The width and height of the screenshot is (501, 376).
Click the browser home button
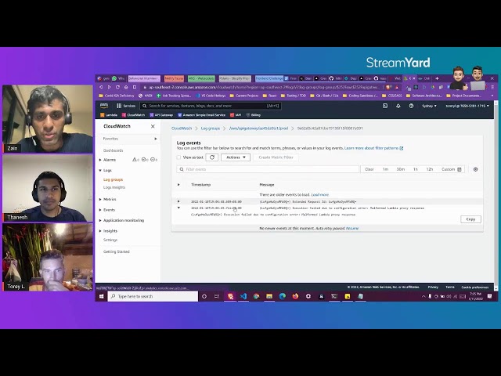tap(126, 87)
